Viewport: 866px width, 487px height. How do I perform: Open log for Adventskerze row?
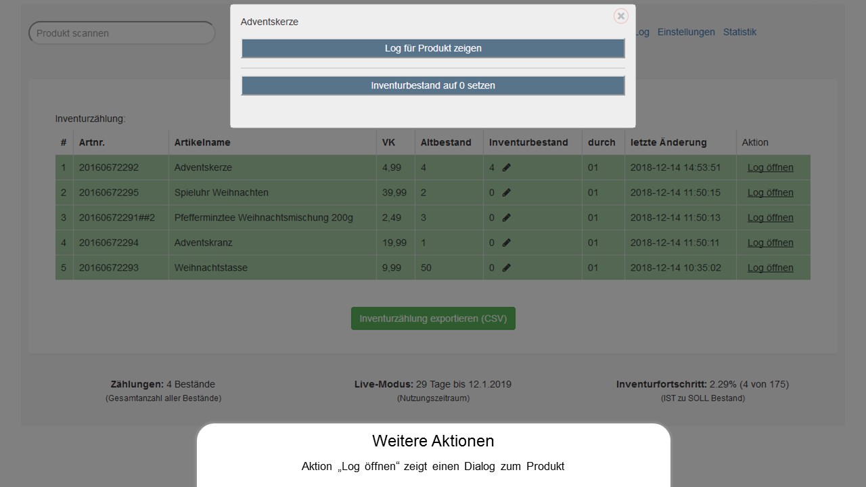(770, 168)
